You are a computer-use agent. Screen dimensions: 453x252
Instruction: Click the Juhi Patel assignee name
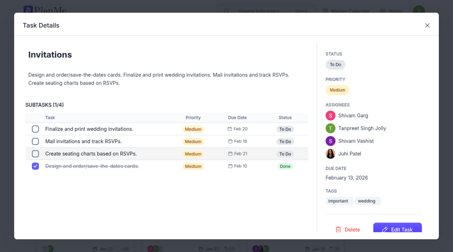click(349, 154)
